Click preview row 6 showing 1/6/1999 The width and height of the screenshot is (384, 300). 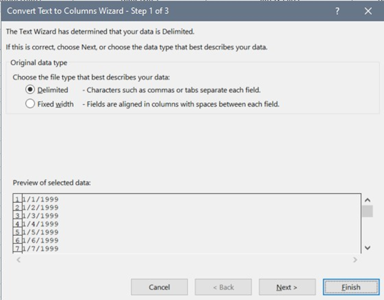40,240
